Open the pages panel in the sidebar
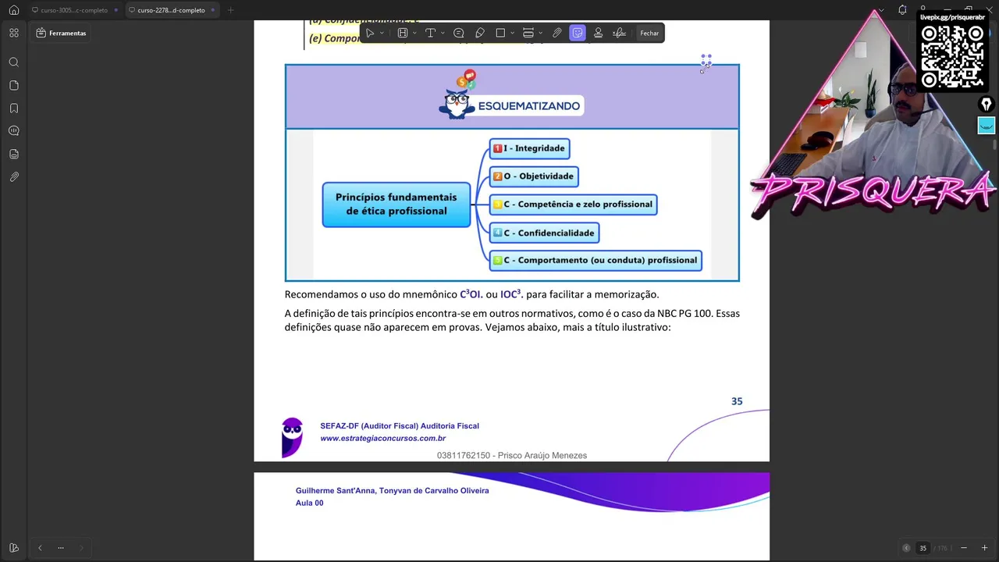The height and width of the screenshot is (562, 999). pyautogui.click(x=14, y=85)
